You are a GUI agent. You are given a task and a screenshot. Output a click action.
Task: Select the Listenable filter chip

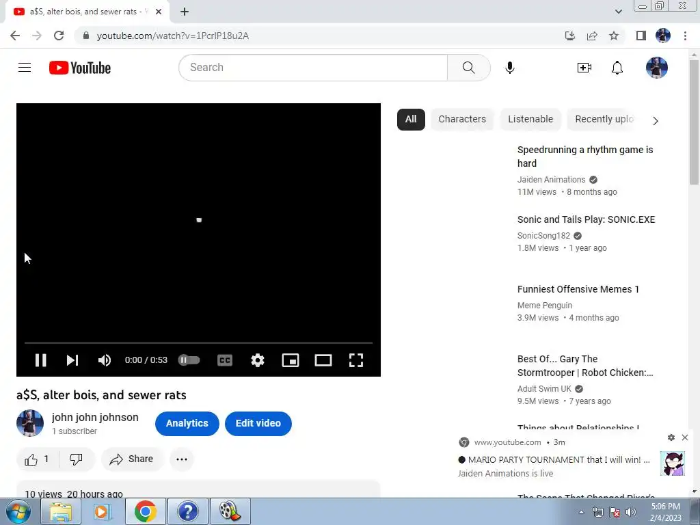click(530, 119)
